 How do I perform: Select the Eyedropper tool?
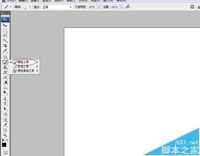click(x=5, y=125)
